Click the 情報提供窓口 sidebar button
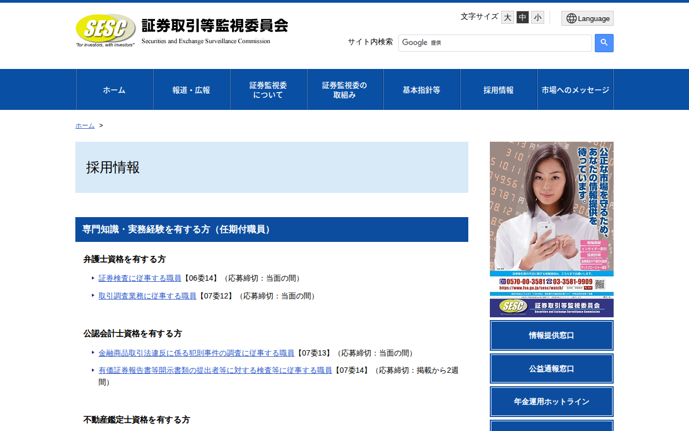The width and height of the screenshot is (689, 431). click(x=551, y=335)
